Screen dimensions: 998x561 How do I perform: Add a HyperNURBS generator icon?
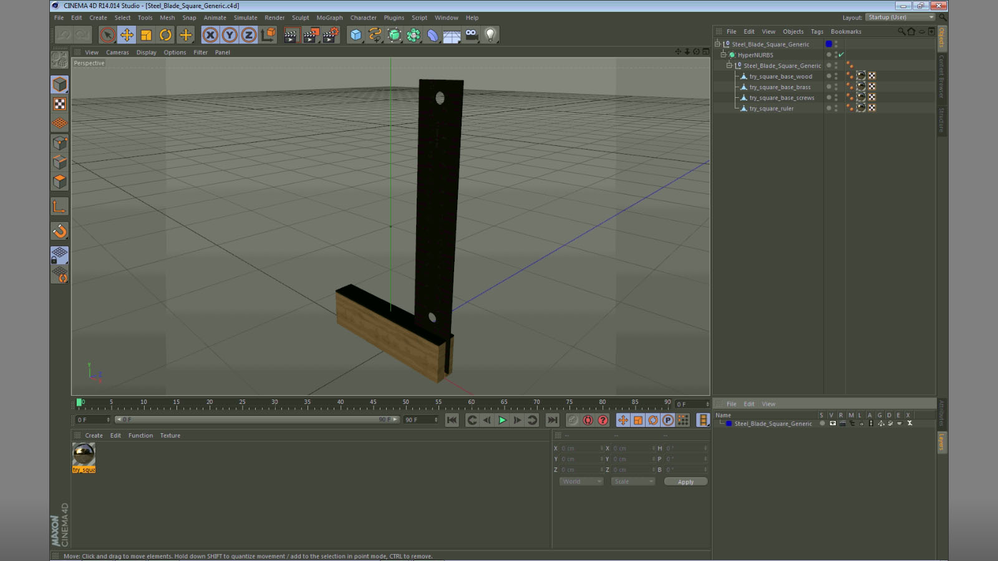394,35
